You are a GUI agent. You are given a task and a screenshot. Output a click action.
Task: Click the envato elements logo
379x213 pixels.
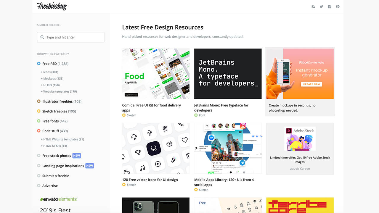58,199
